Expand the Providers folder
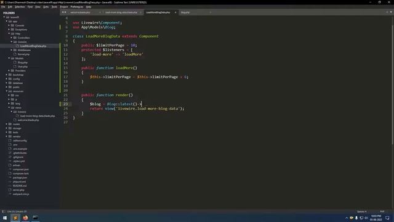 point(9,71)
